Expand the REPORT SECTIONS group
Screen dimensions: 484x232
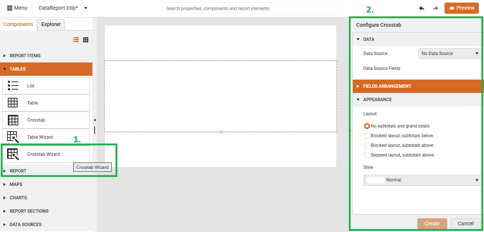pos(46,211)
